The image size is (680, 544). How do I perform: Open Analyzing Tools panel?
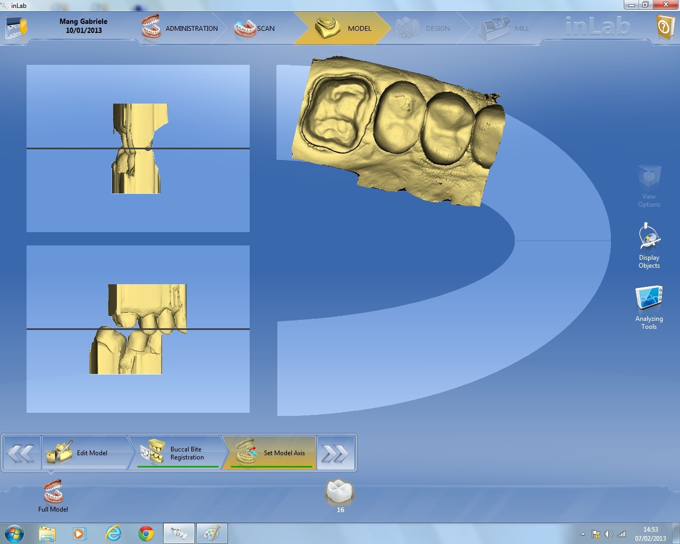(649, 308)
